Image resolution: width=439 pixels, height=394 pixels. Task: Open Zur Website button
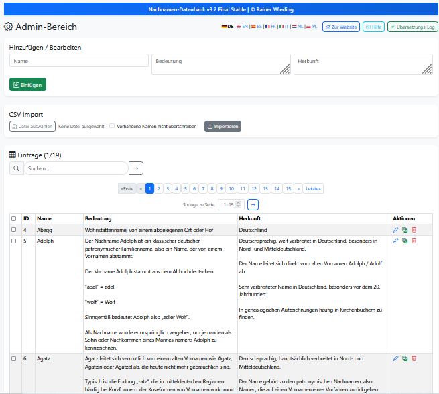341,27
